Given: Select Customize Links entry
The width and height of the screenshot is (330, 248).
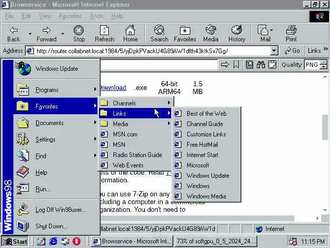Looking at the screenshot, I should pos(206,134).
